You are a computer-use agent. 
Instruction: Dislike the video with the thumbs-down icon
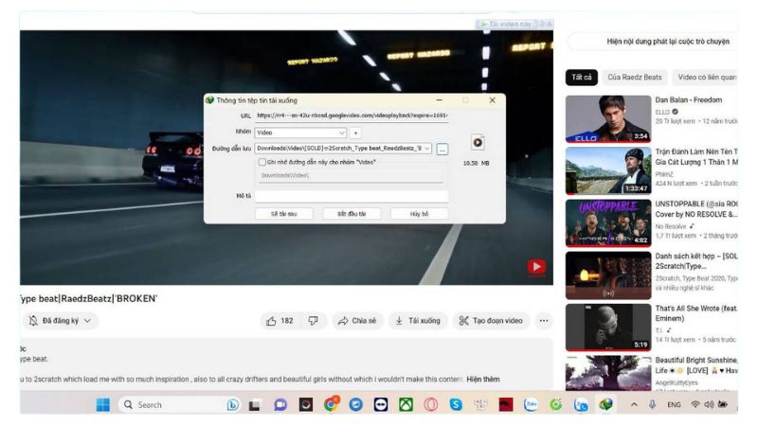(x=314, y=321)
